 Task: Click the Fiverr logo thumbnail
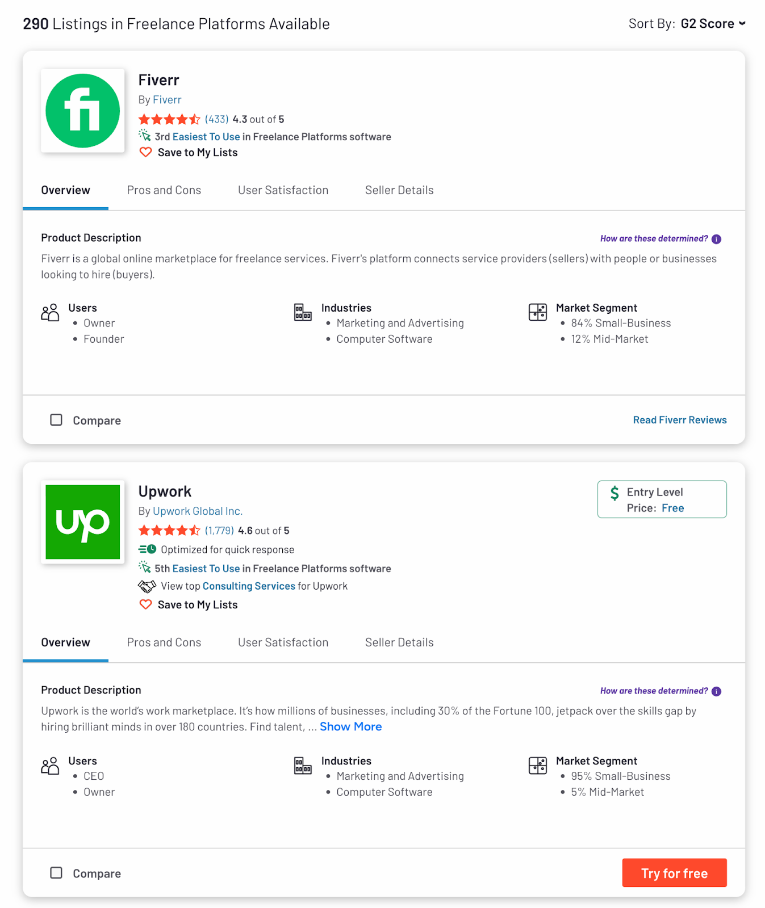click(x=82, y=111)
